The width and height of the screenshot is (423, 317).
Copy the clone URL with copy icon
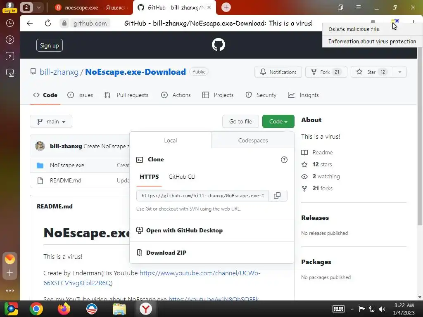[x=277, y=196]
